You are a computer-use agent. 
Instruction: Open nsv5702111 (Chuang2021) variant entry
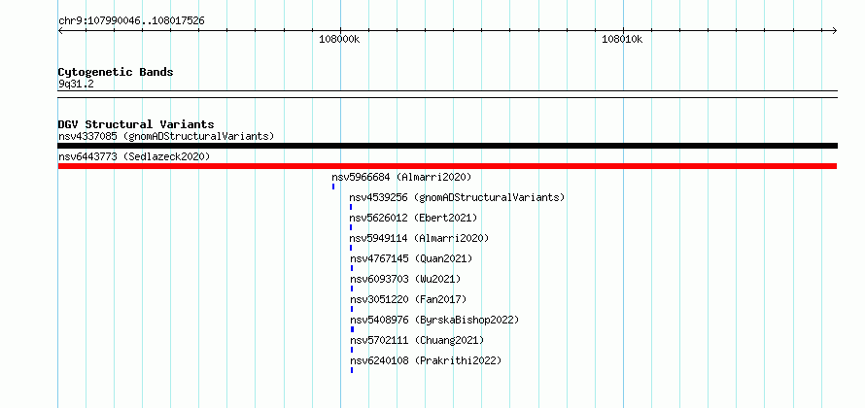(x=417, y=340)
